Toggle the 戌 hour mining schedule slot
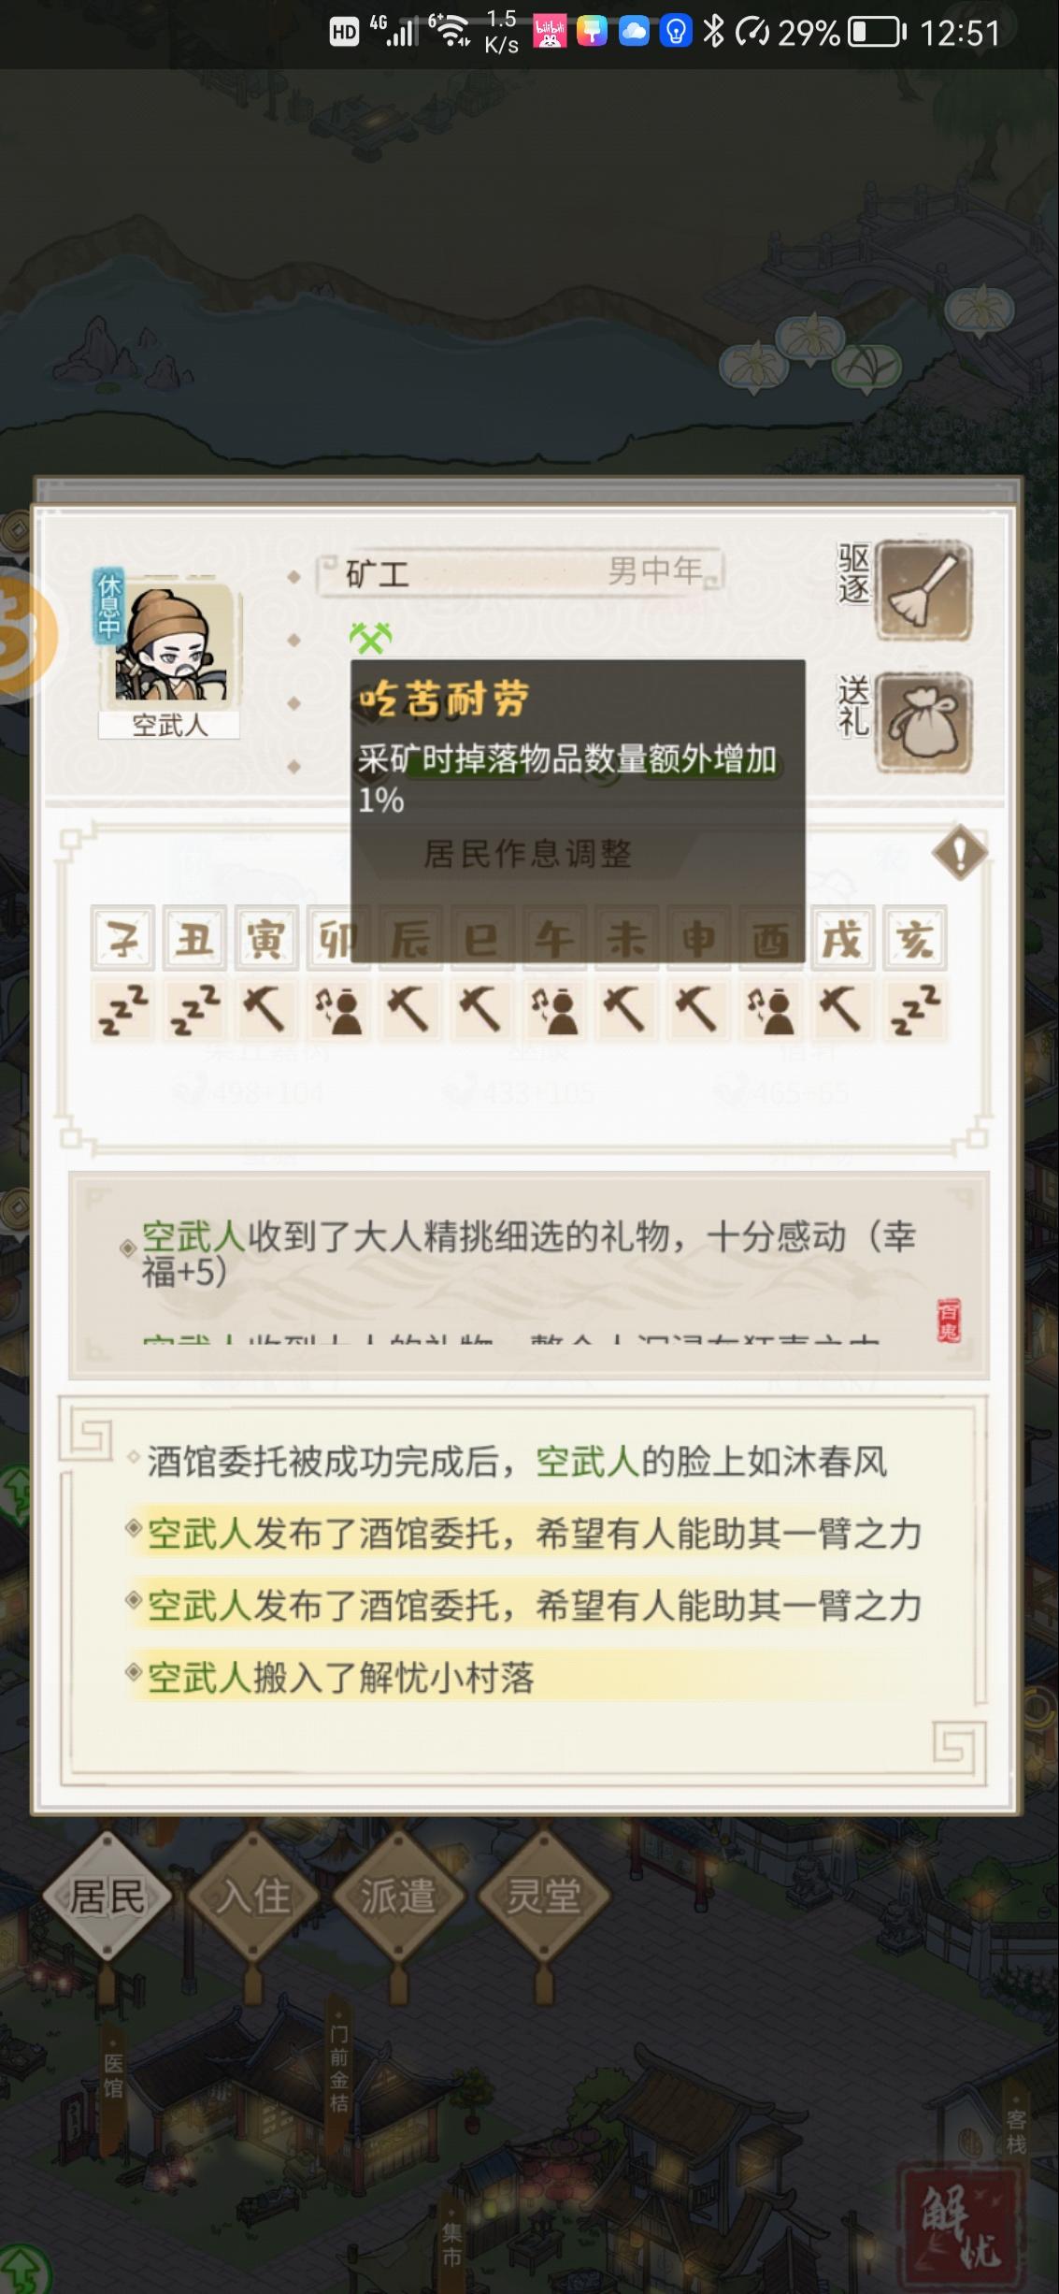Image resolution: width=1059 pixels, height=2294 pixels. point(841,1011)
